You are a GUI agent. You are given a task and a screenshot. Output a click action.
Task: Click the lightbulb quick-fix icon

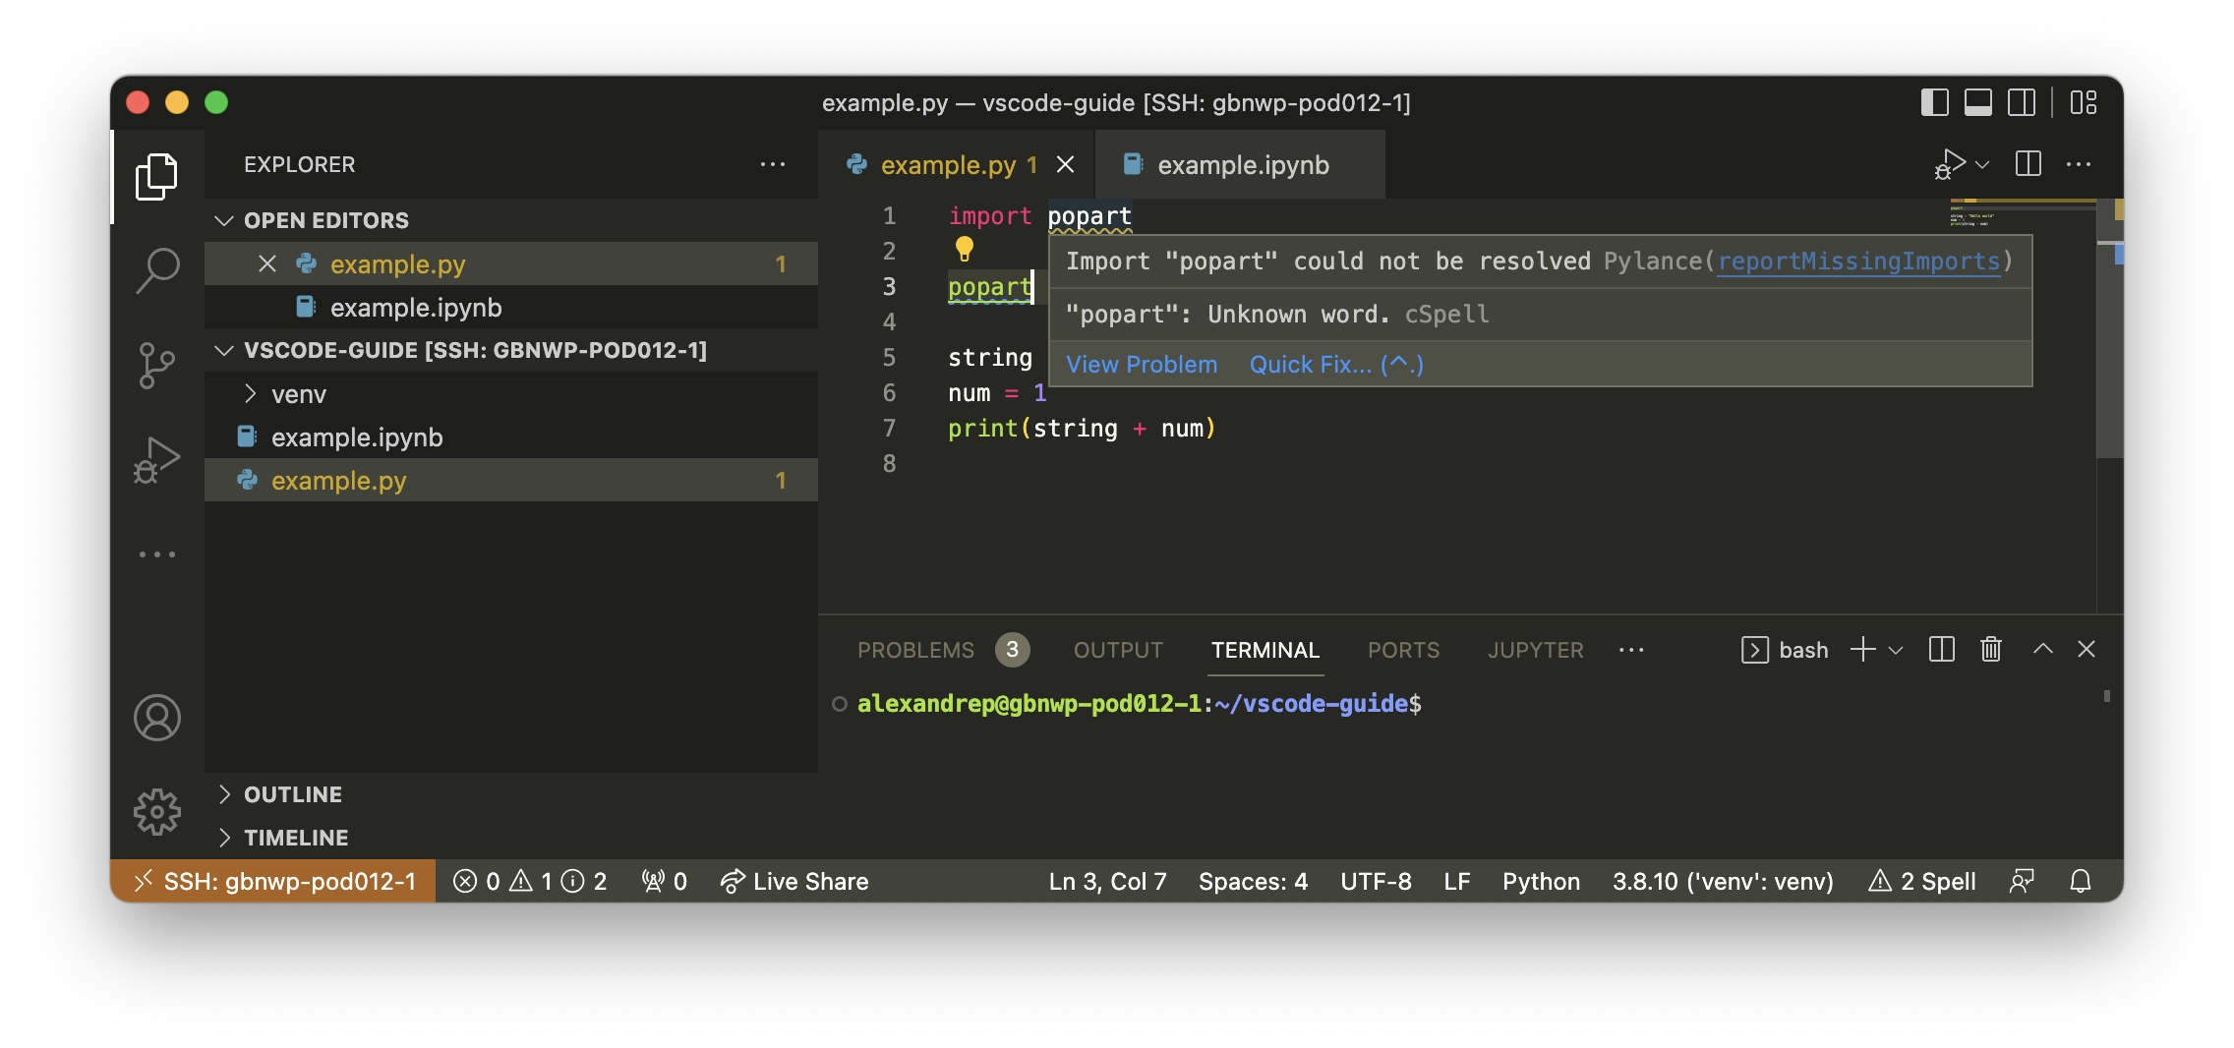[964, 249]
